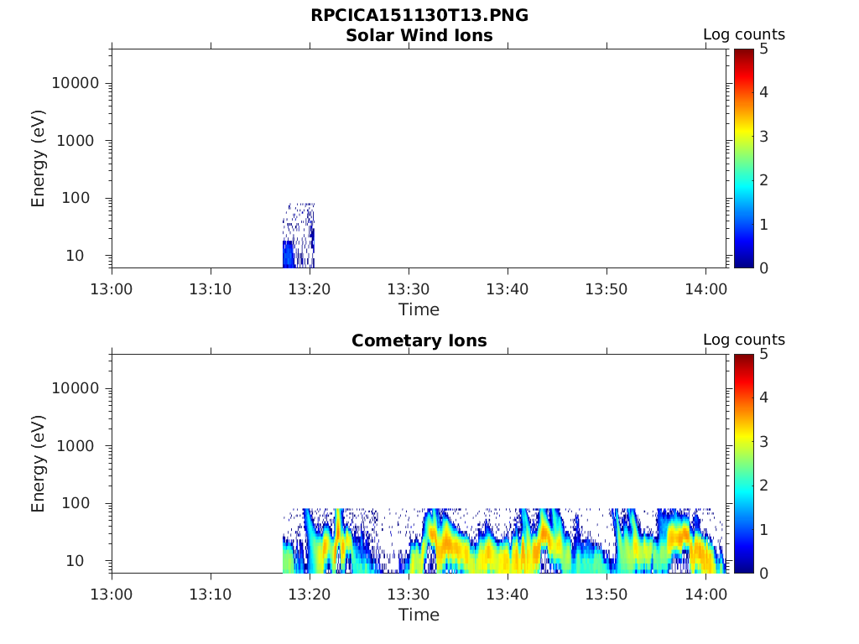This screenshot has width=859, height=644.
Task: Click the "Time" axis label under Solar Wind plot
Action: click(x=419, y=309)
